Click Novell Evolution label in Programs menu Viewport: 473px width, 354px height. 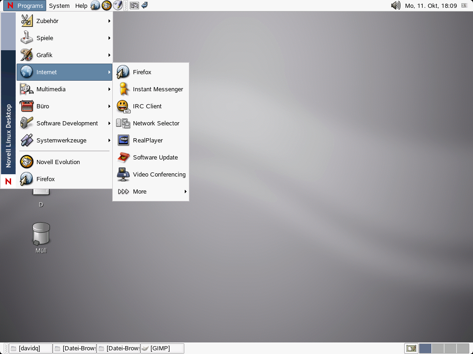(x=58, y=162)
